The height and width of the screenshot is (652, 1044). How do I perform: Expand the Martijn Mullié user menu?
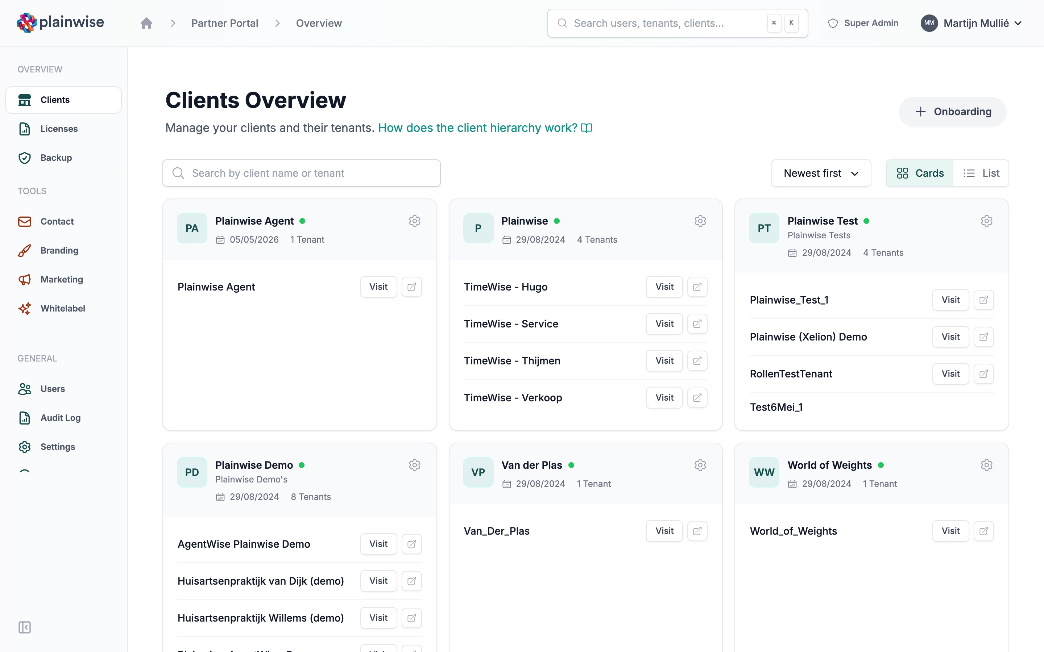[x=971, y=23]
